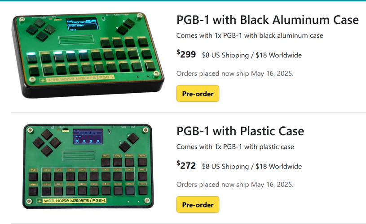Click the shipping cost text under $299
This screenshot has height=224, width=366.
[252, 56]
